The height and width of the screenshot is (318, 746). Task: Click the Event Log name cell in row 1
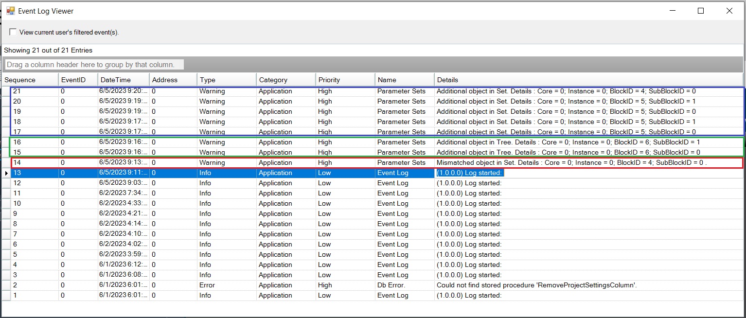point(405,295)
